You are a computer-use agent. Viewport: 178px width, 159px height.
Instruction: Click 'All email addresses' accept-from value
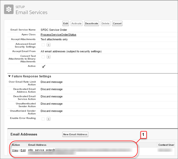pyautogui.click(x=71, y=51)
